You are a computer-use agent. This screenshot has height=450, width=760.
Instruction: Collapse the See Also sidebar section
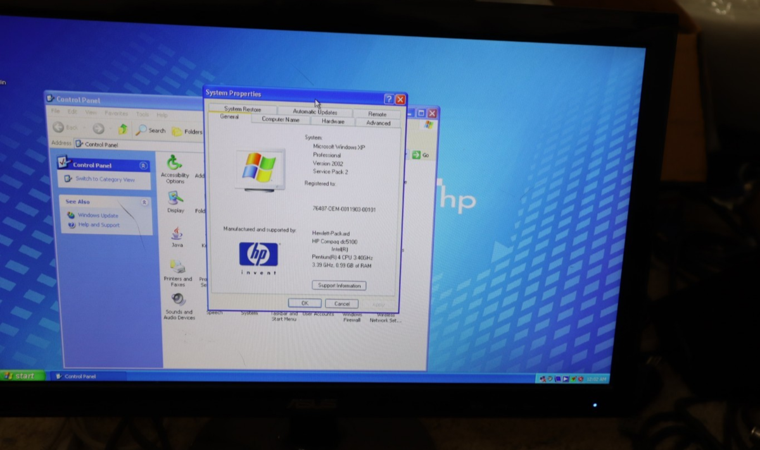pos(144,202)
